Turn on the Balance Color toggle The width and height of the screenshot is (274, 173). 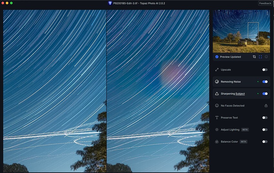pos(265,142)
